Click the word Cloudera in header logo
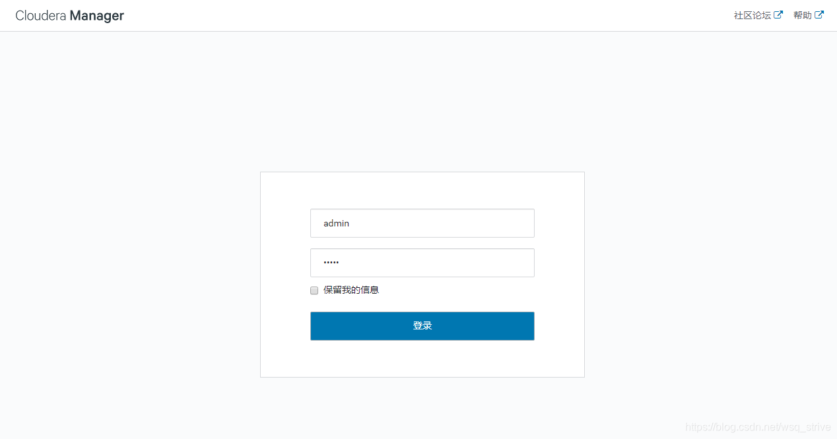837x439 pixels. [x=41, y=16]
